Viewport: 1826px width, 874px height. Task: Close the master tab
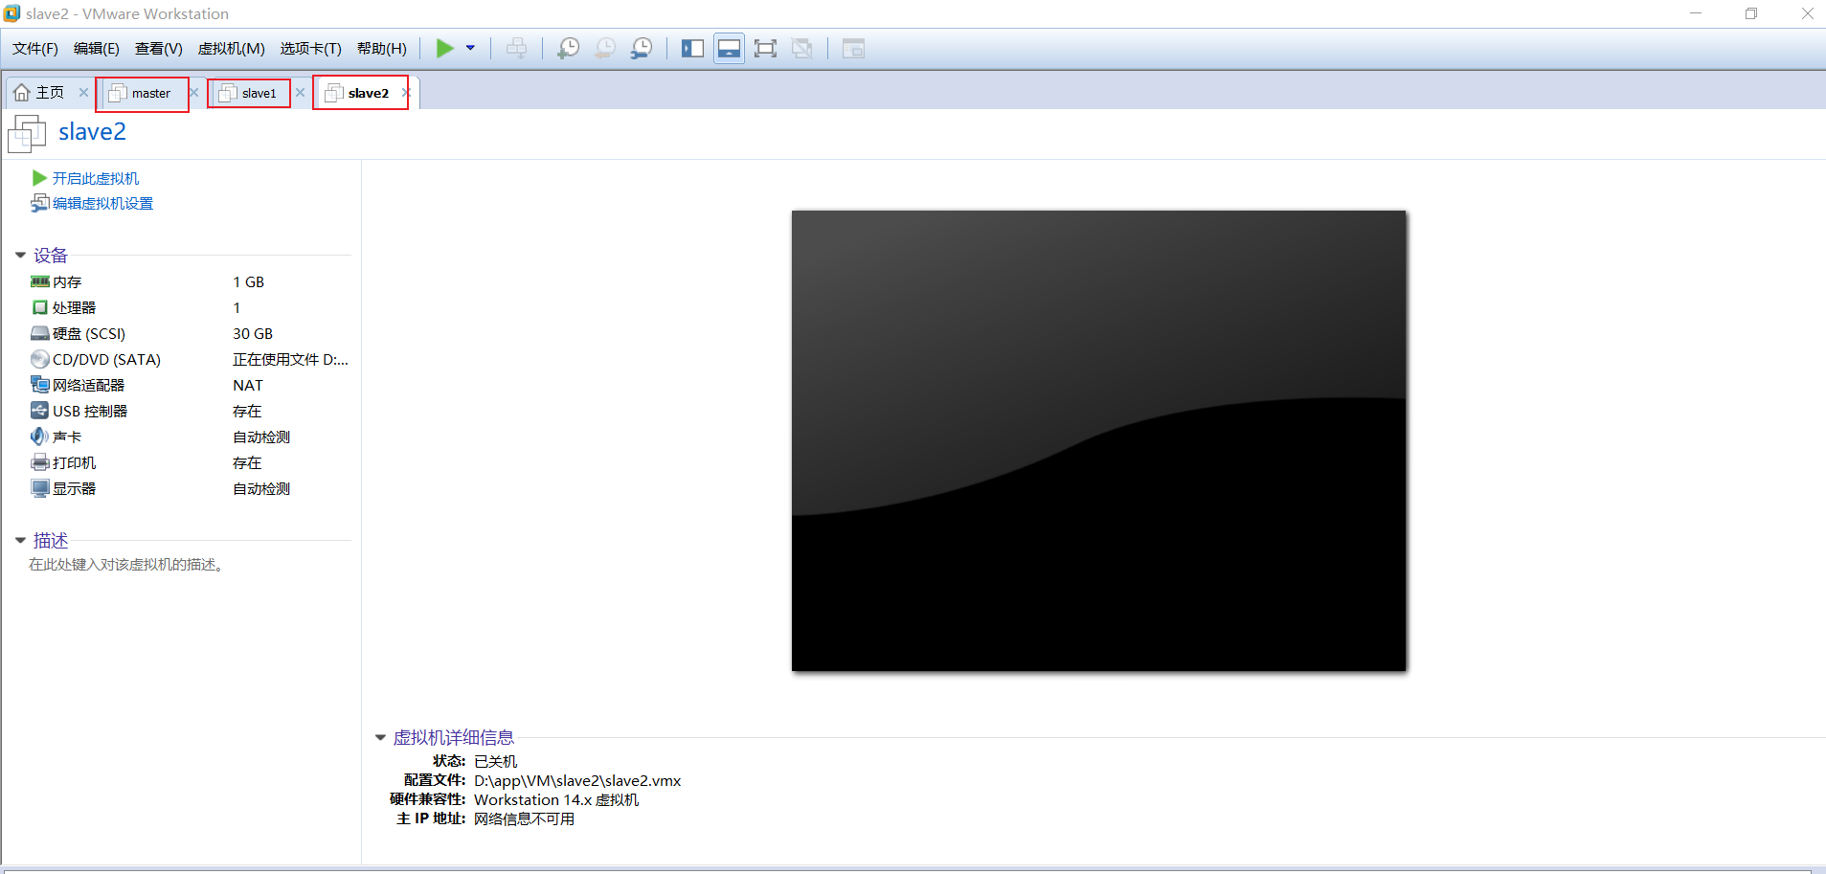tap(193, 93)
